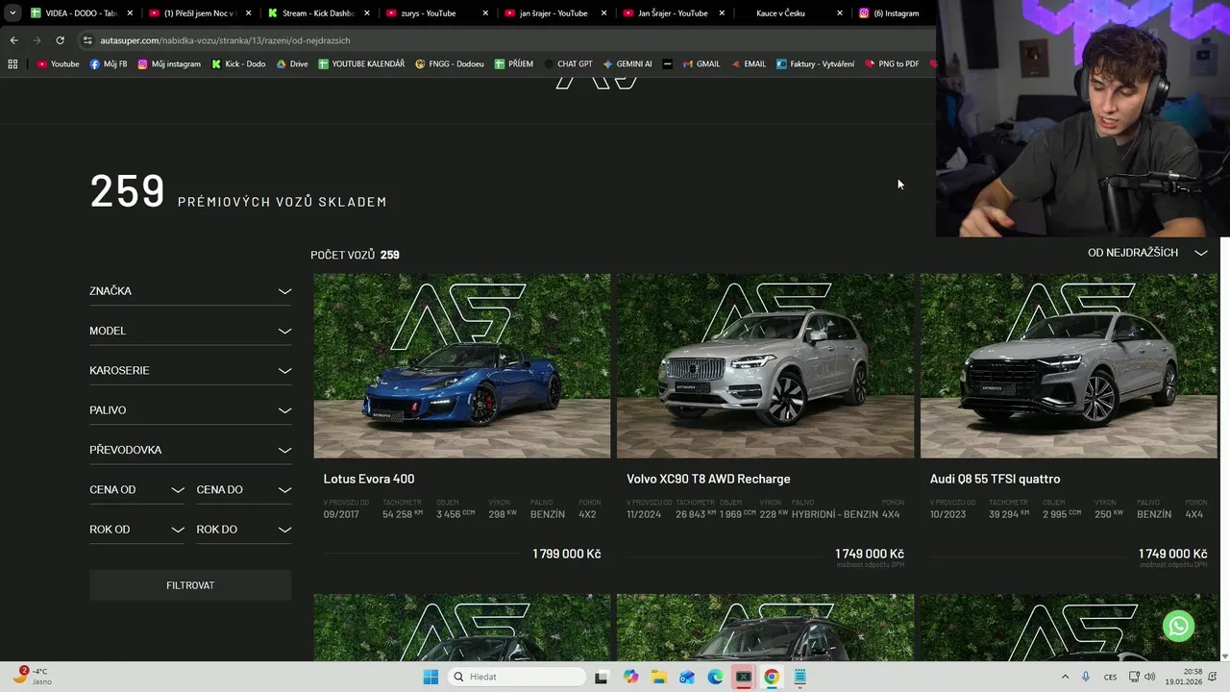The image size is (1230, 692).
Task: Close the Kauce v Česku tab
Action: (x=840, y=13)
